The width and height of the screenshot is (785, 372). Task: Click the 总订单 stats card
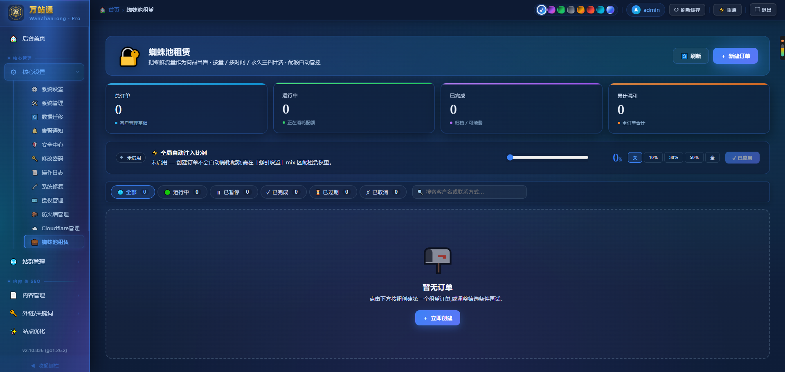186,108
